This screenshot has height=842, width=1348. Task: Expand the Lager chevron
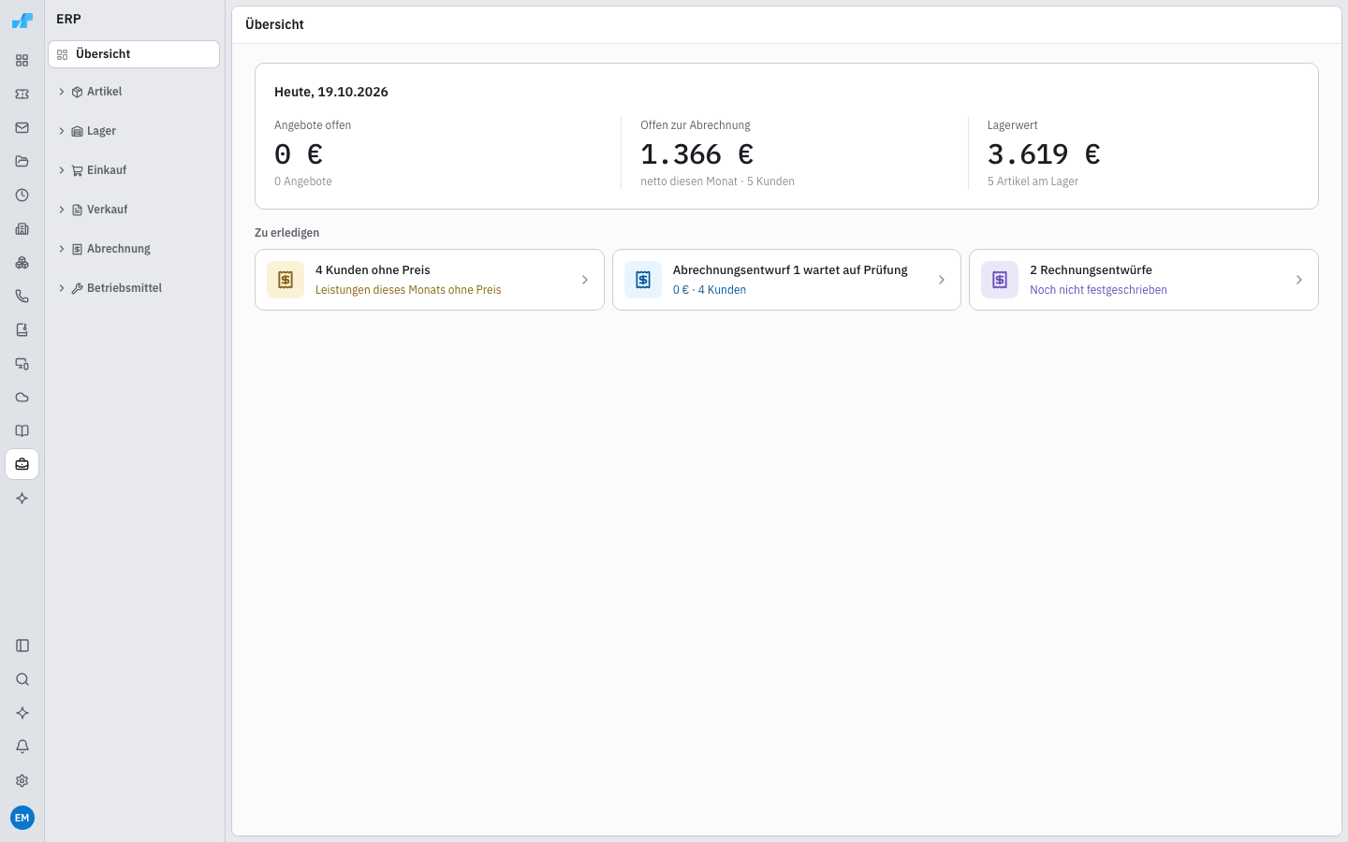[62, 131]
